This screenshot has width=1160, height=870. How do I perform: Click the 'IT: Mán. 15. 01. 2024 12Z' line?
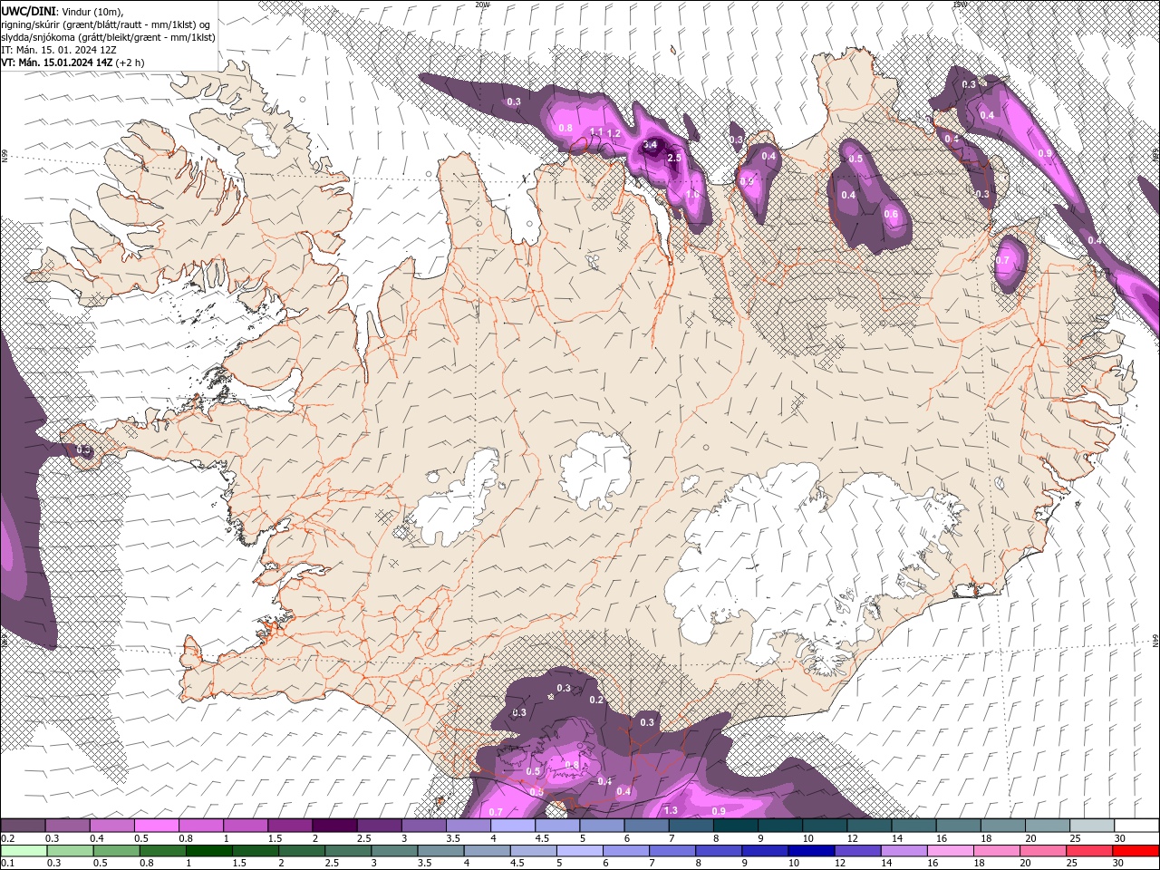(x=58, y=50)
